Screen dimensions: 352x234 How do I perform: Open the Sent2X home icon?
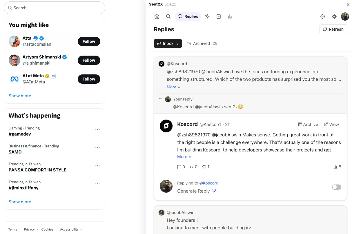tap(157, 17)
